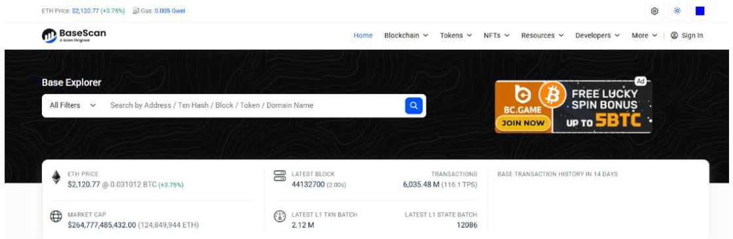733x239 pixels.
Task: Focus the address search input field
Action: 255,106
